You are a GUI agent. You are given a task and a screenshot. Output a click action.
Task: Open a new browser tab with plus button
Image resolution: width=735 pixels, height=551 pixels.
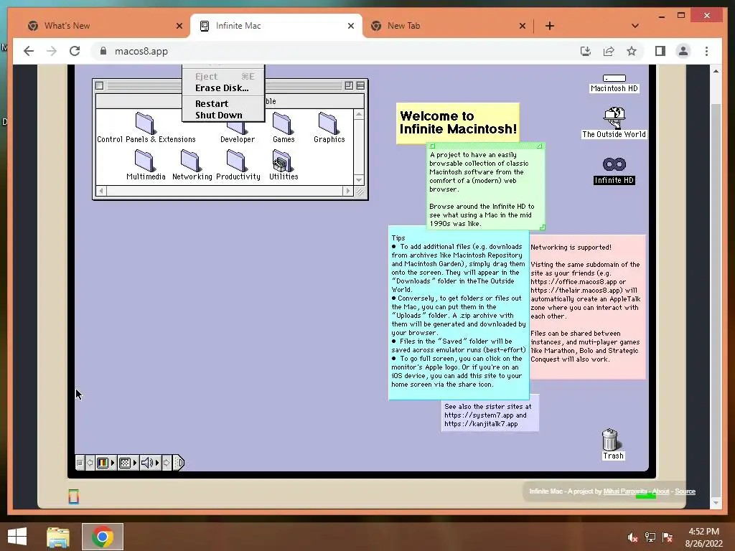550,26
